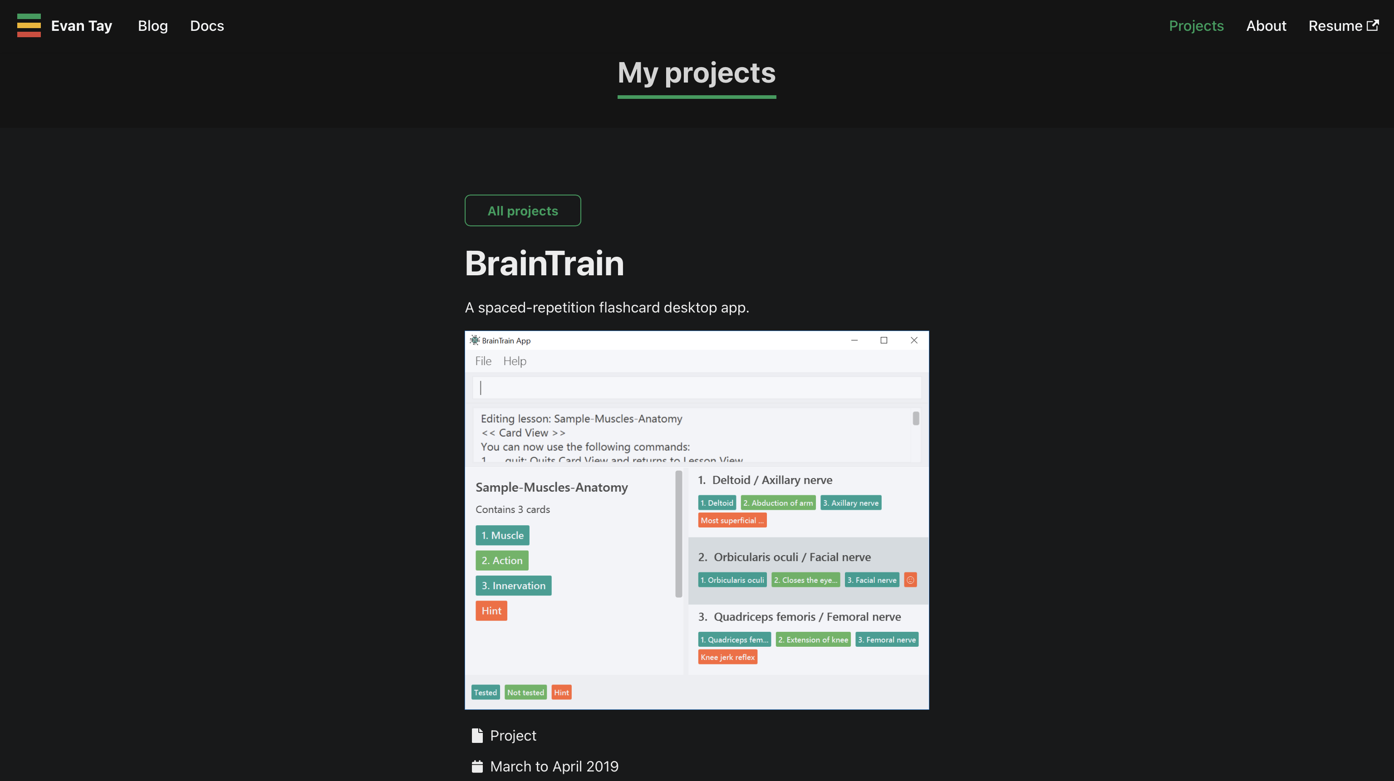
Task: Click the BrainTrain command input field
Action: point(696,387)
